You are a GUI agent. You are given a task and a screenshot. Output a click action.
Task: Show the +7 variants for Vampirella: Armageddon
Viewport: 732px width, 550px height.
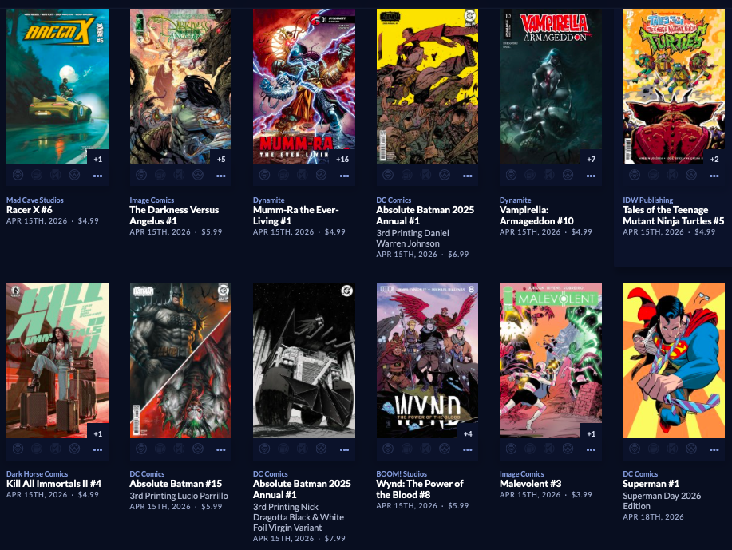(591, 159)
